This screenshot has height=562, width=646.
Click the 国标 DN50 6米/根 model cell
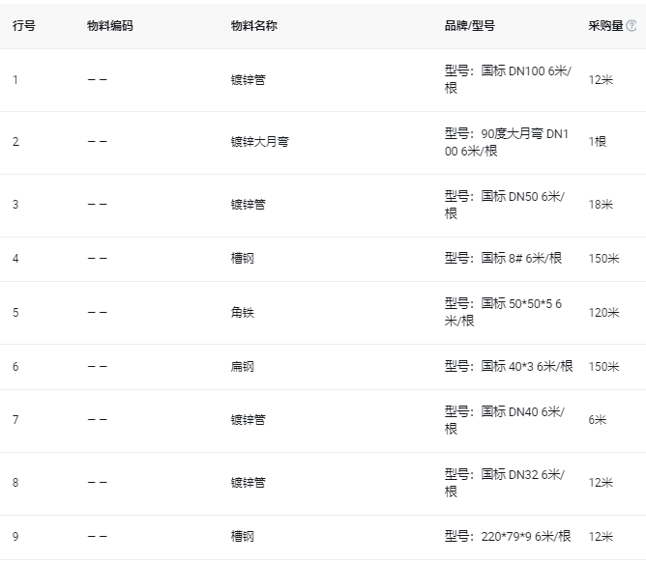[505, 205]
